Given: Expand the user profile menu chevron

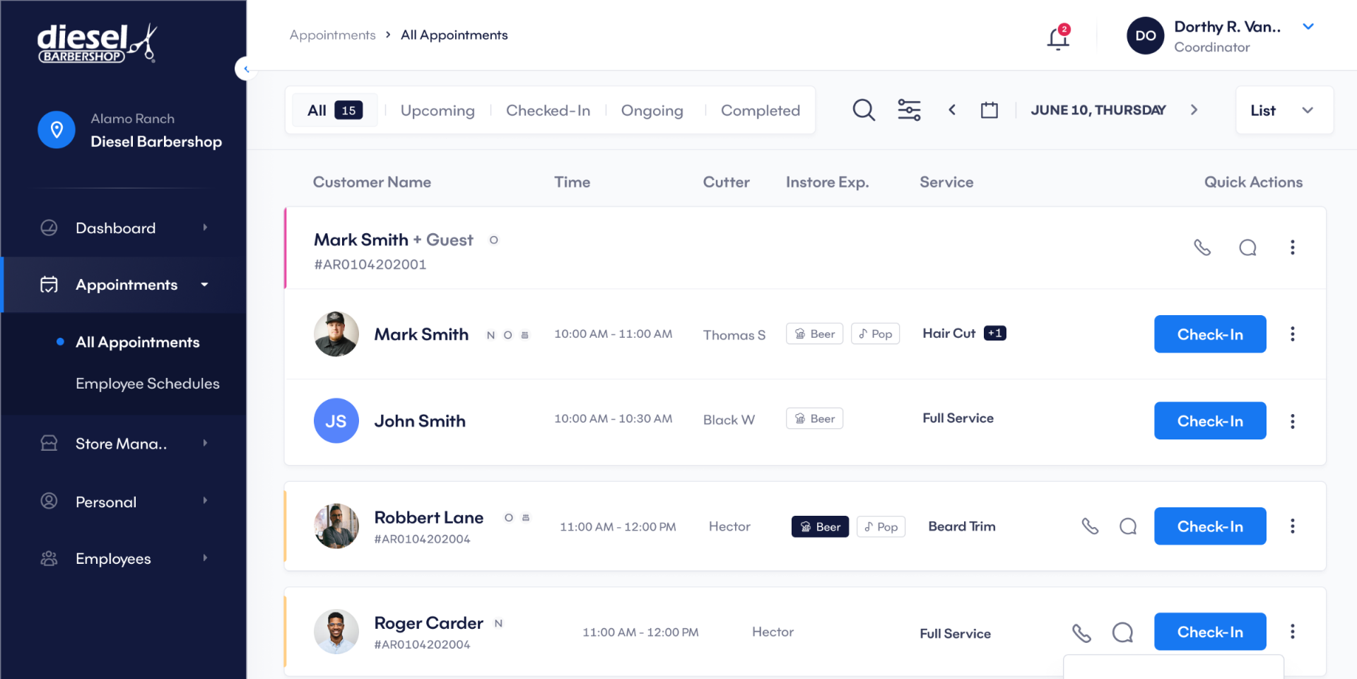Looking at the screenshot, I should (x=1308, y=27).
